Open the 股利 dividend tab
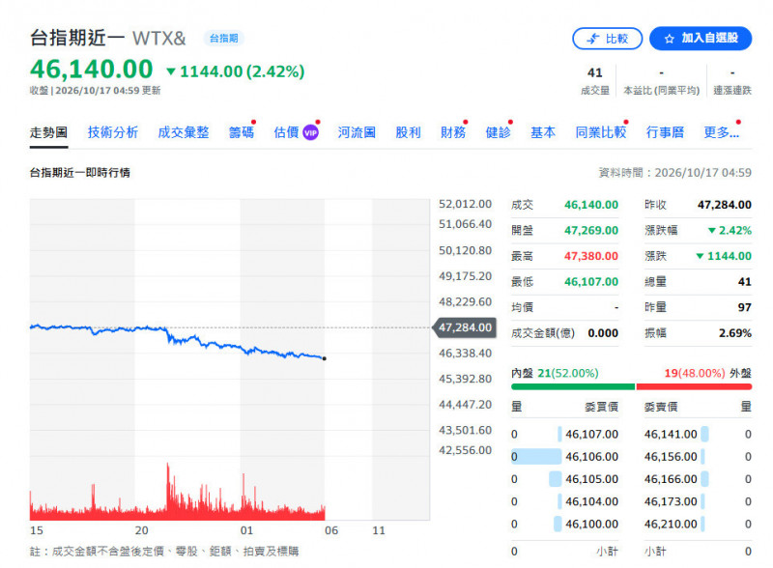Image resolution: width=773 pixels, height=568 pixels. [x=408, y=132]
